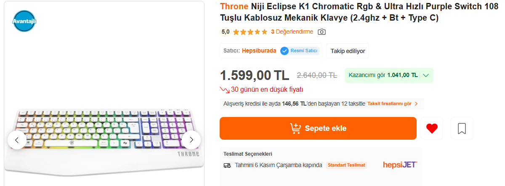
Task: Save product with the bookmark icon
Action: pyautogui.click(x=462, y=128)
